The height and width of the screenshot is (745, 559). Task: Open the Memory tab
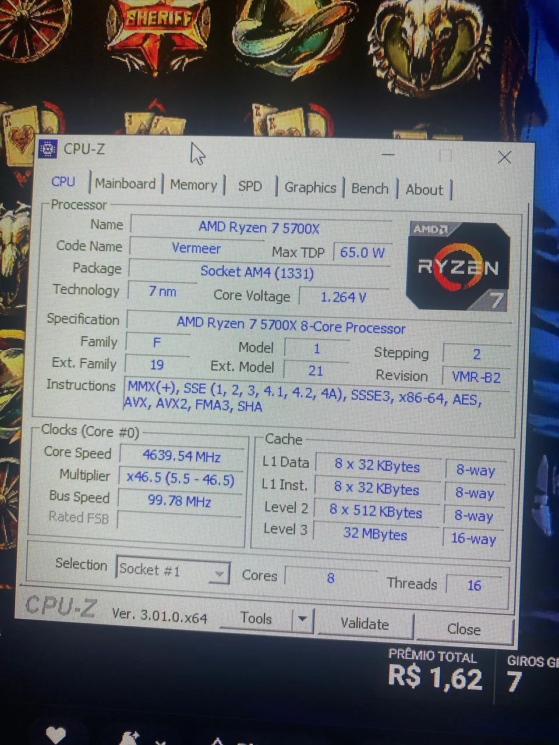click(193, 185)
